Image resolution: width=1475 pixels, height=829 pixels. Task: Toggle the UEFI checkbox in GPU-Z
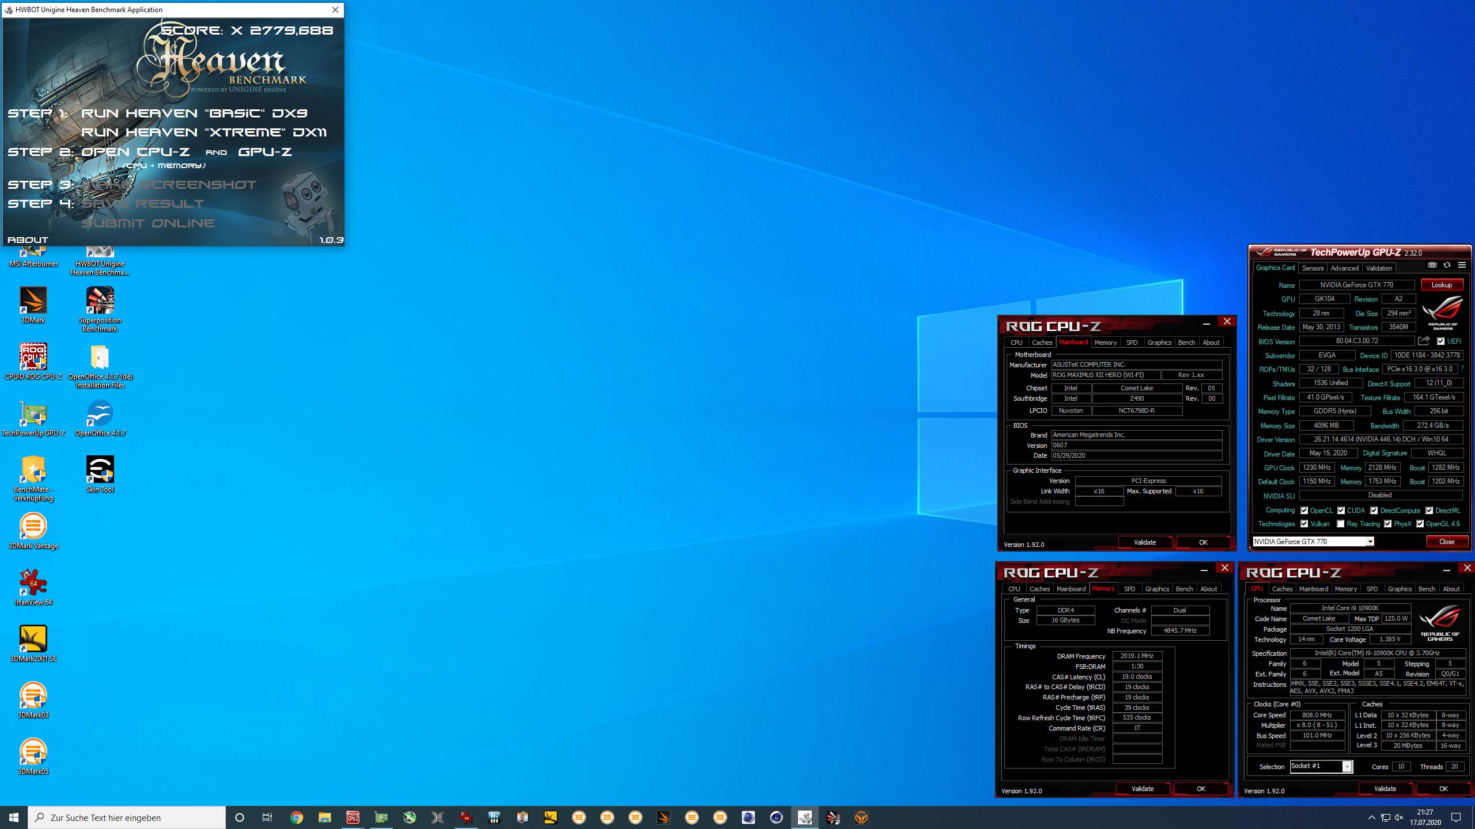(1441, 341)
